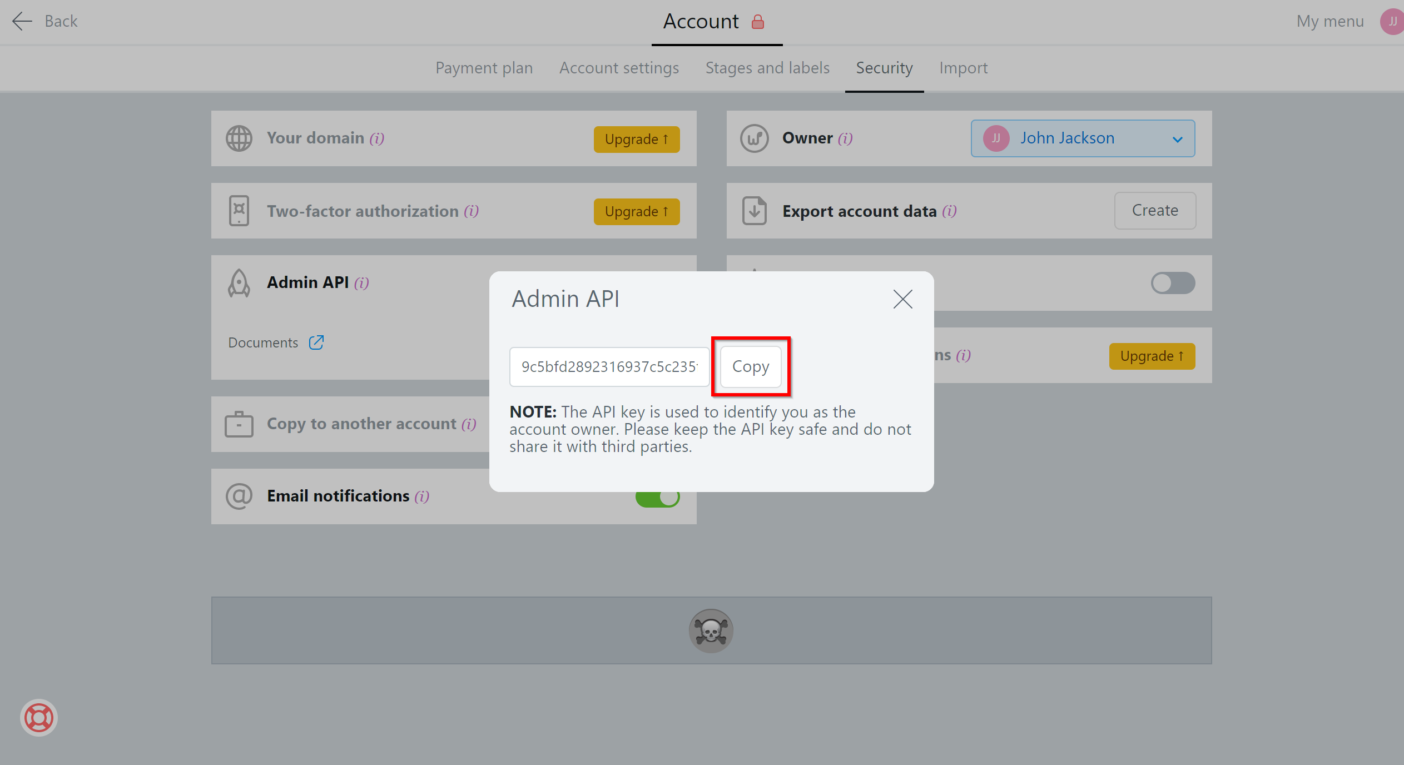Open the Owner John Jackson dropdown
Viewport: 1404px width, 765px height.
pos(1083,138)
